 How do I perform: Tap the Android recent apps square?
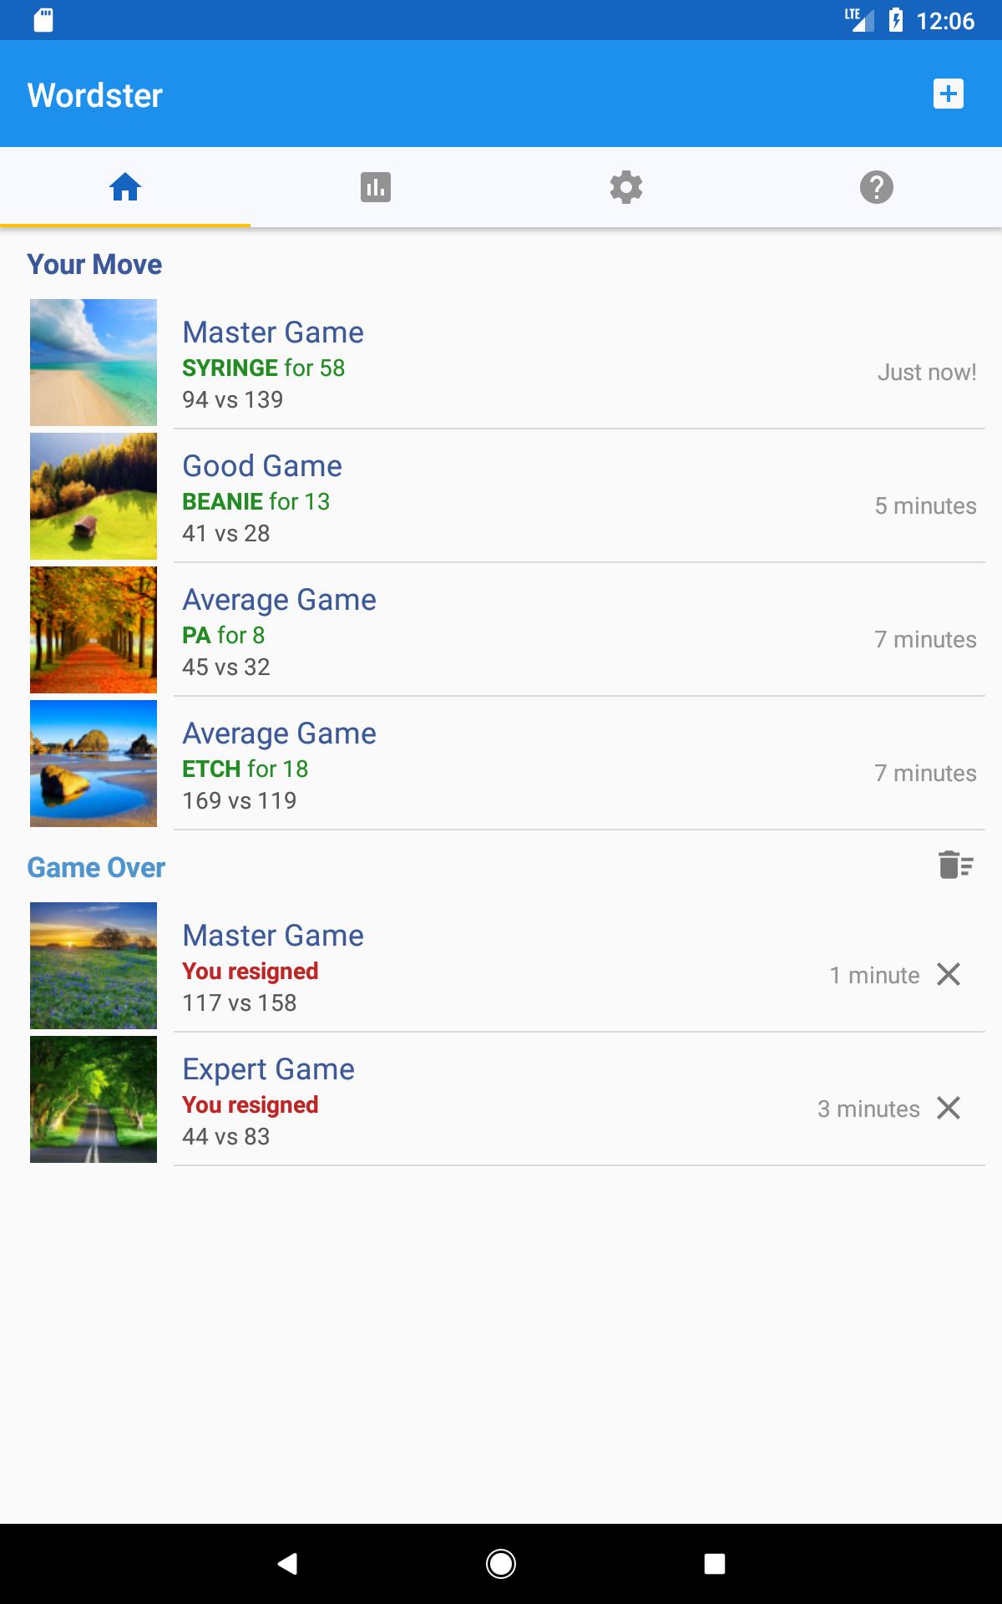click(x=715, y=1564)
